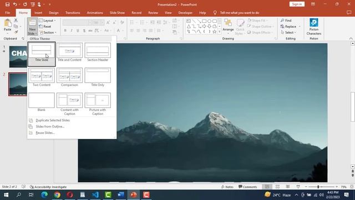The height and width of the screenshot is (200, 355).
Task: Open the Record tab
Action: click(136, 13)
